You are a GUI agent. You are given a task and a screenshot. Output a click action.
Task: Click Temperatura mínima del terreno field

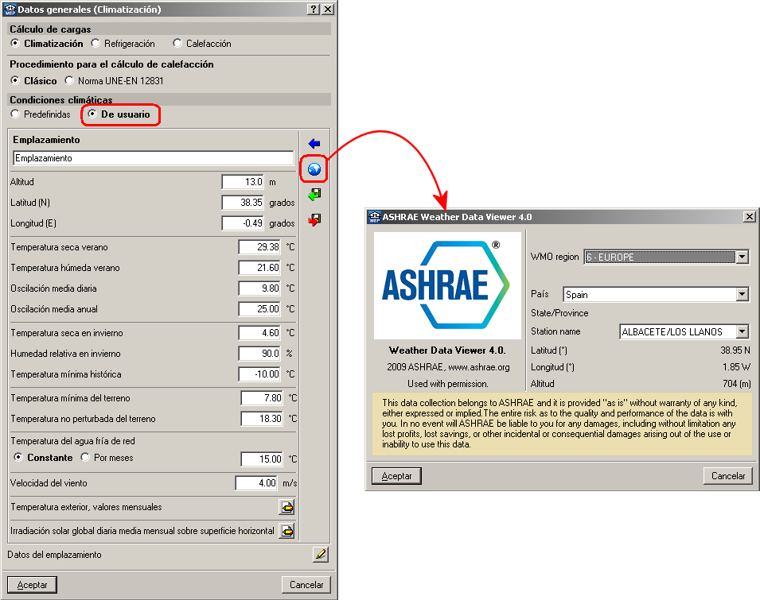point(262,397)
